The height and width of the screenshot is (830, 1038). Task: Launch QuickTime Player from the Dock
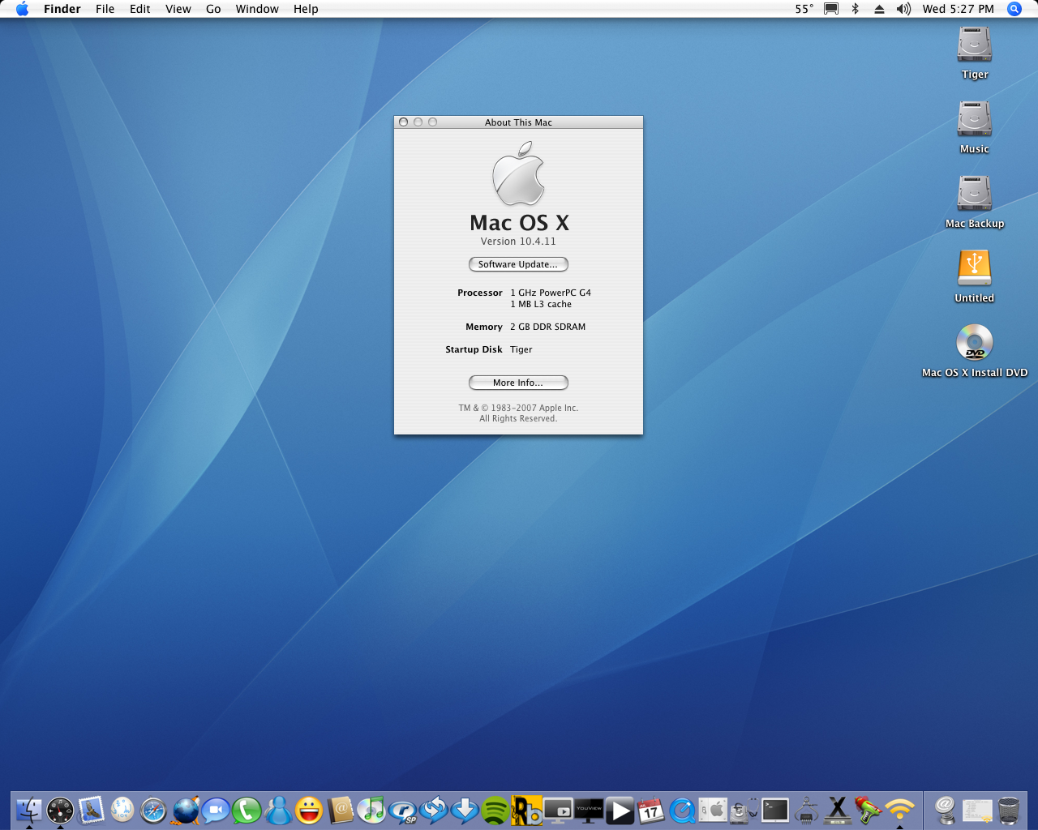pos(682,810)
